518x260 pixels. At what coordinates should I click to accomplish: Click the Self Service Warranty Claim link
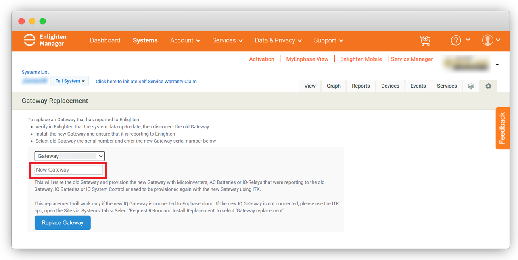click(x=146, y=81)
